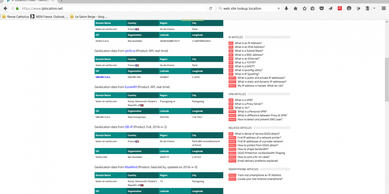Open 'What is a Proxy Server?' article

point(249,104)
